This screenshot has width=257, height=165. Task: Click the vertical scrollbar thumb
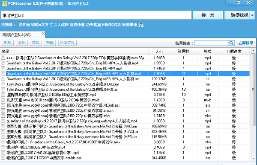pos(253,90)
